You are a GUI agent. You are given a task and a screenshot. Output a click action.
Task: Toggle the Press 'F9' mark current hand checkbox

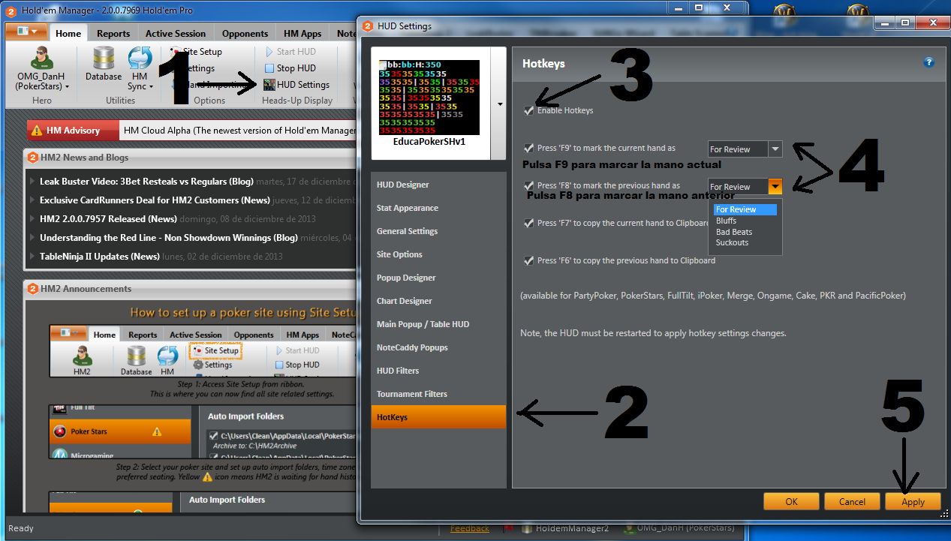click(530, 149)
